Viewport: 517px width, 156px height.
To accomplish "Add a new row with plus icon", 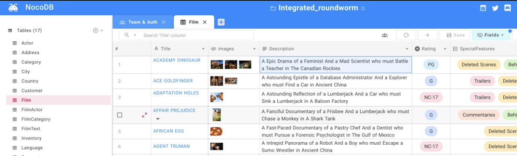I will click(427, 35).
